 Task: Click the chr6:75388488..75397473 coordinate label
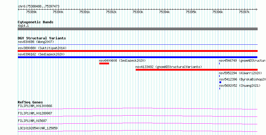pyautogui.click(x=39, y=7)
